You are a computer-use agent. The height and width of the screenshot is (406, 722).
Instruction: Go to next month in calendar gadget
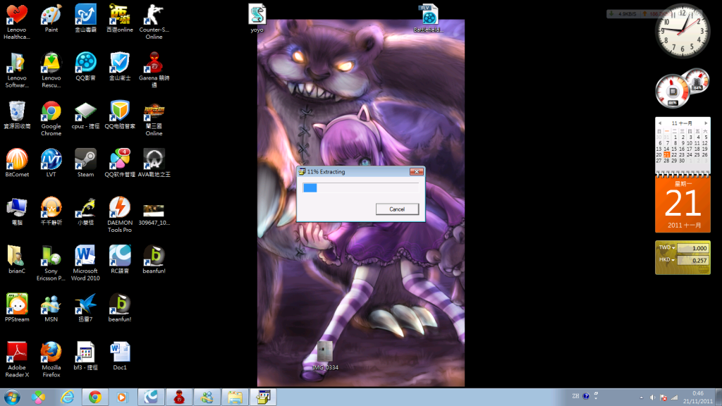[x=706, y=123]
